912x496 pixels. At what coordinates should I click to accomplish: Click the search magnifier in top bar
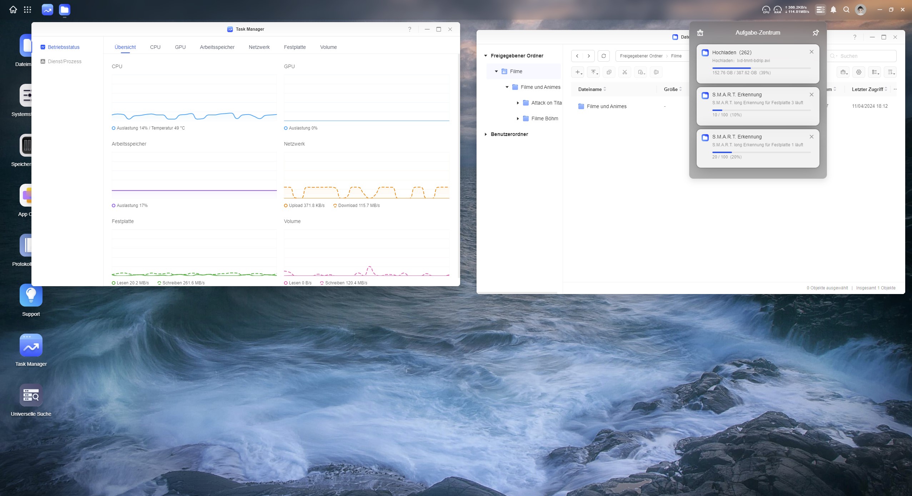(x=846, y=10)
